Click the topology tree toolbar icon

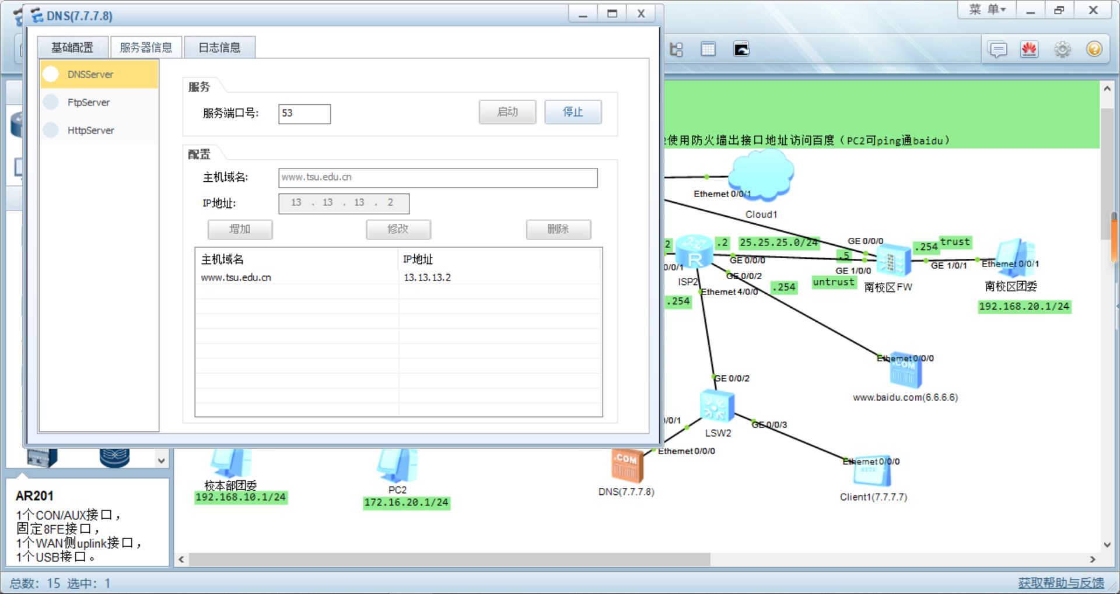tap(677, 50)
